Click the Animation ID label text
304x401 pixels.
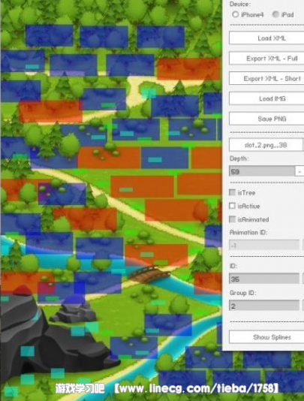coord(248,232)
